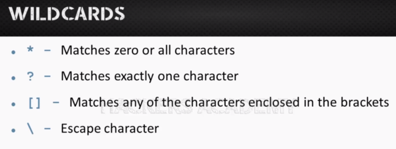Viewport: 396px width, 149px height.
Task: Click the dash after the square brackets
Action: 56,103
